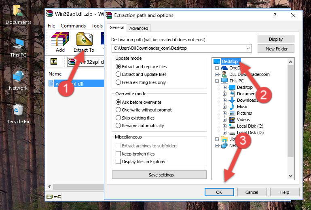Click the folder tree scroll down arrow
Viewport: 311px width, 210px height.
(290, 176)
